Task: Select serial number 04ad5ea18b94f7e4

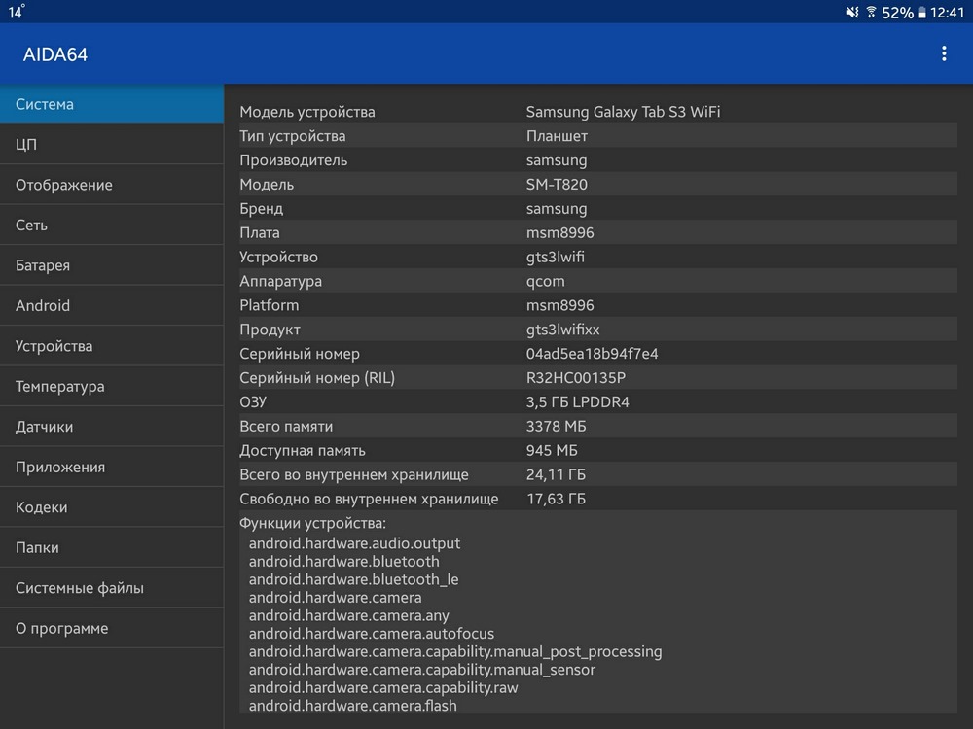Action: click(x=592, y=354)
